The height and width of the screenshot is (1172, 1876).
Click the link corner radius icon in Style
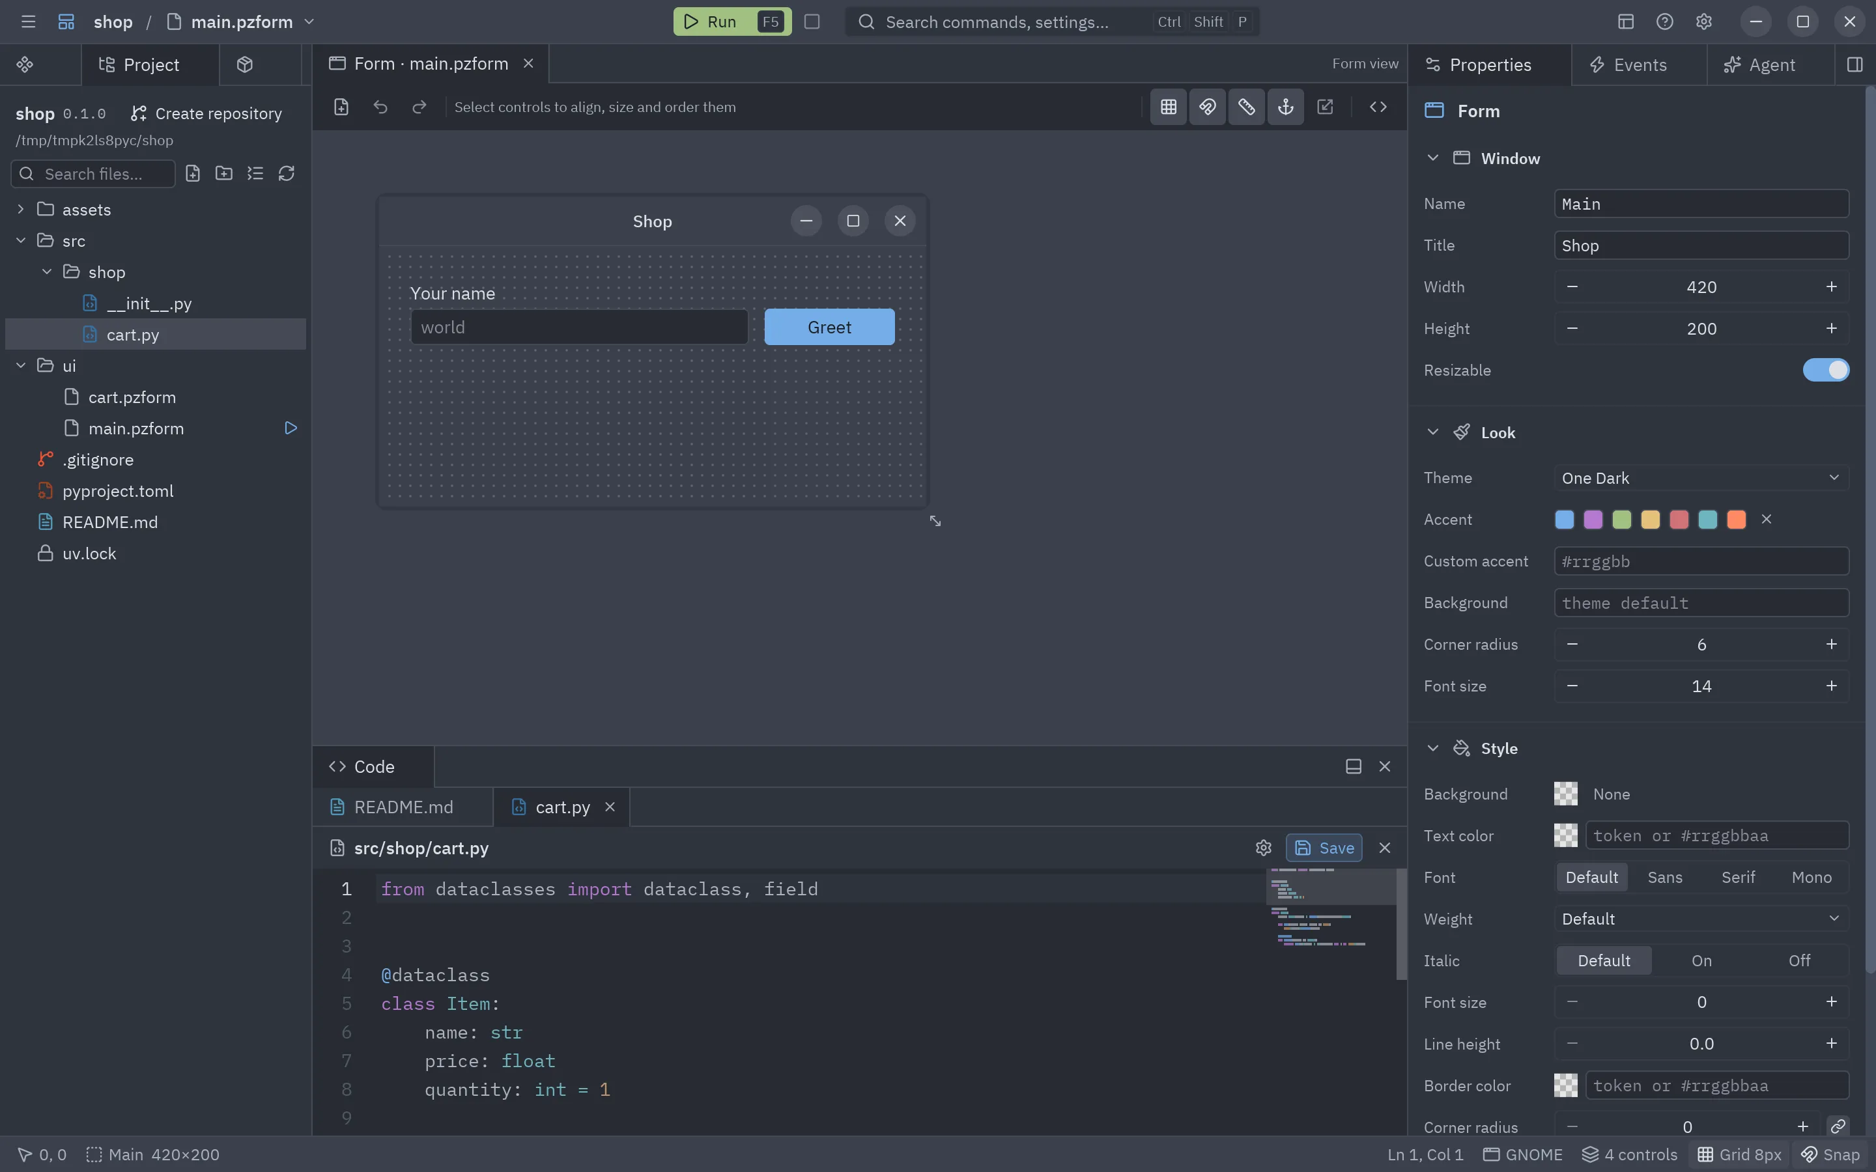[1838, 1126]
